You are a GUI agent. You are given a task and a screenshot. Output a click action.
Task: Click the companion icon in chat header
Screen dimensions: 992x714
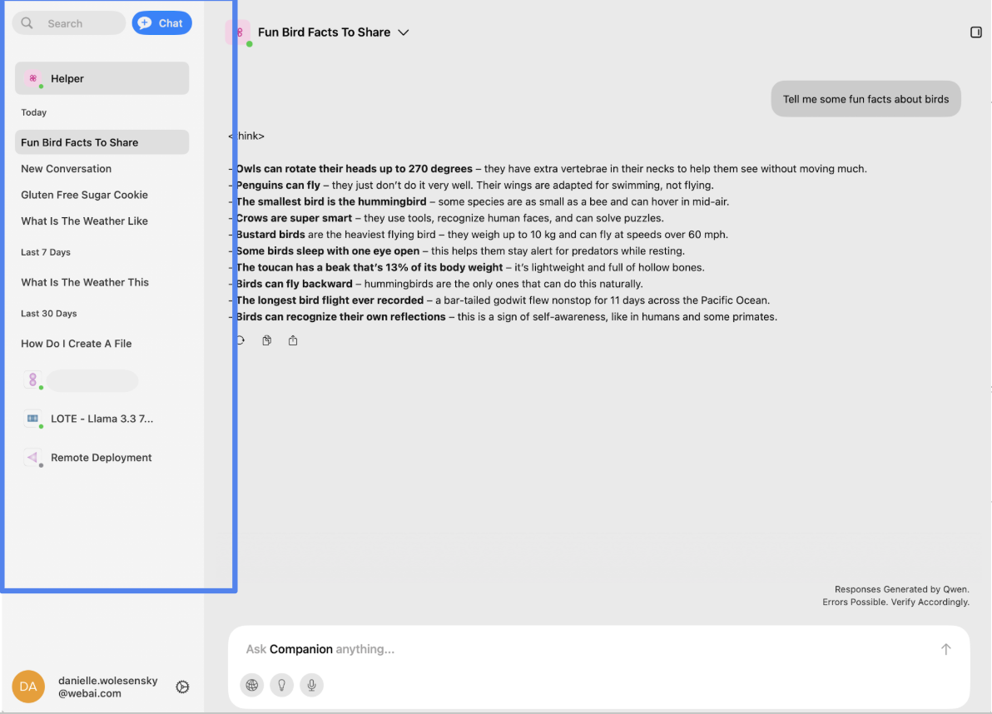tap(240, 32)
